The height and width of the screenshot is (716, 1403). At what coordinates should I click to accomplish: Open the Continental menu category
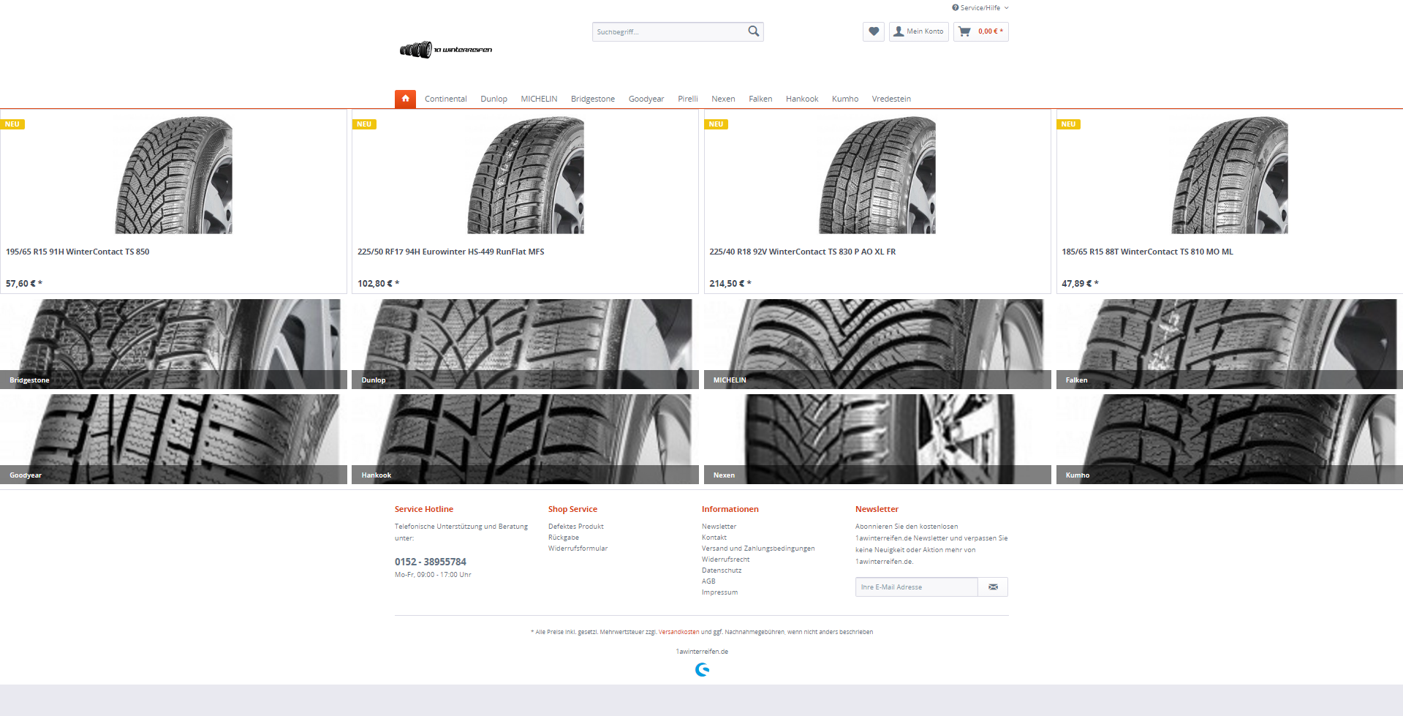tap(445, 99)
